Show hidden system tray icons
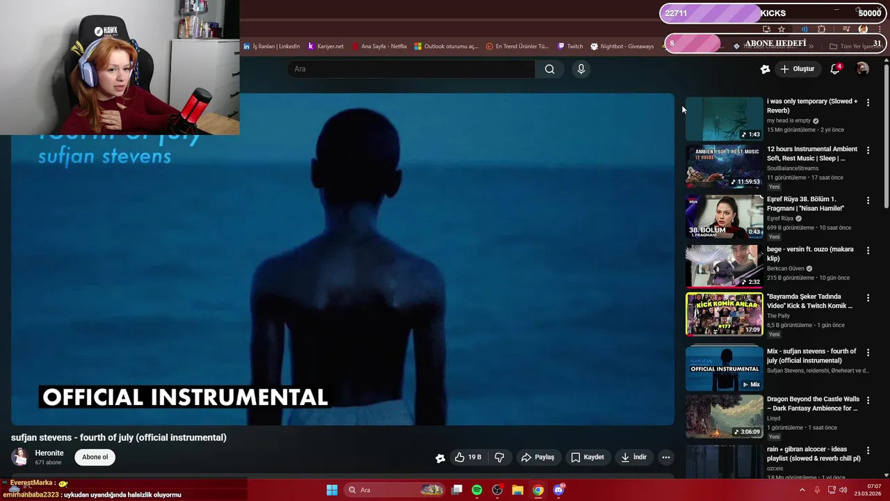This screenshot has width=890, height=501. click(x=802, y=490)
